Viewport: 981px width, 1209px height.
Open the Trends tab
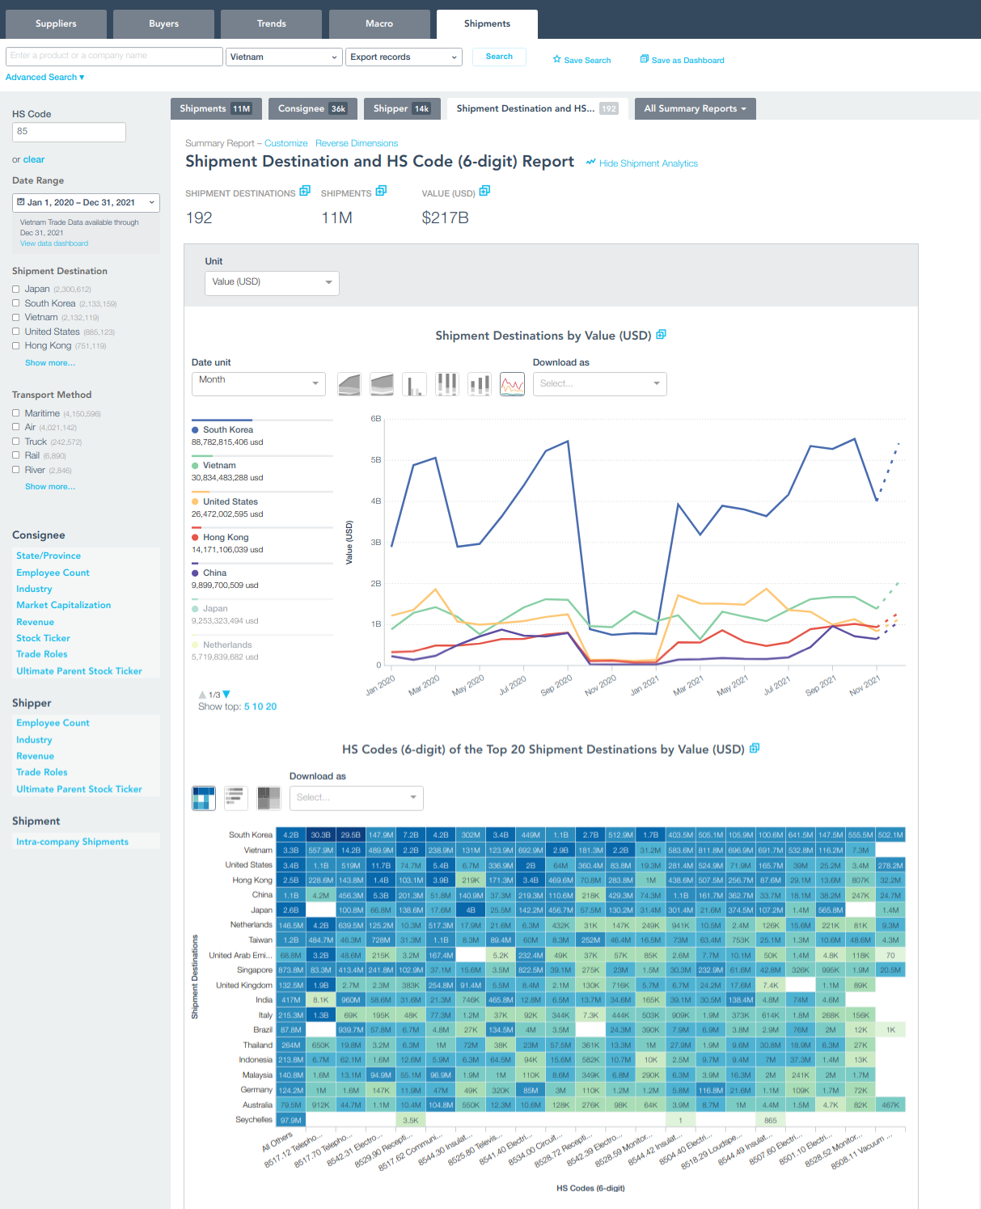pyautogui.click(x=272, y=24)
